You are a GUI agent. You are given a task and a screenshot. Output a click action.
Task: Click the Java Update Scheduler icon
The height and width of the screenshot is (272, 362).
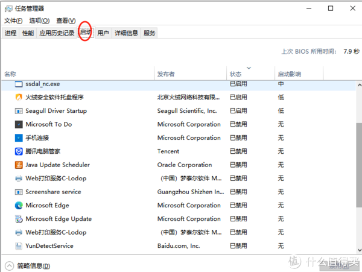tap(19, 165)
